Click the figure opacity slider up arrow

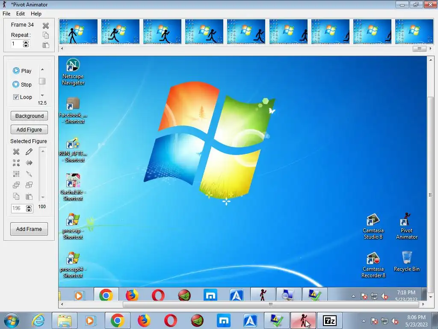43,151
